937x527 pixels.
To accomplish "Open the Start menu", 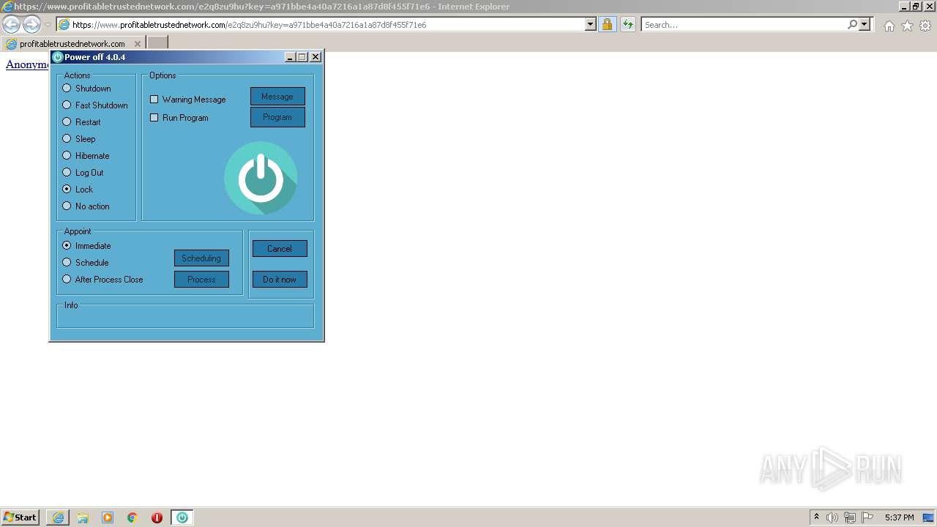I will (x=20, y=517).
